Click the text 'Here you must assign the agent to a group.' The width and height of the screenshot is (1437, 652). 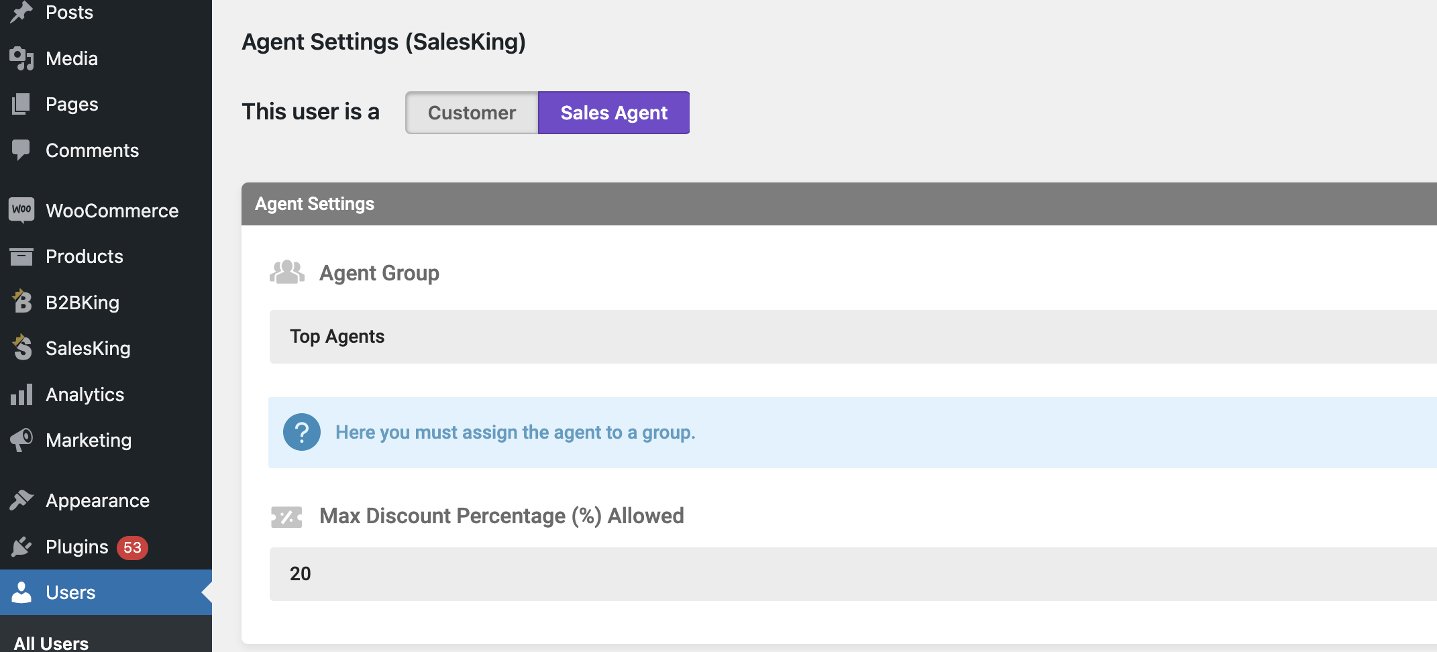[x=515, y=432]
